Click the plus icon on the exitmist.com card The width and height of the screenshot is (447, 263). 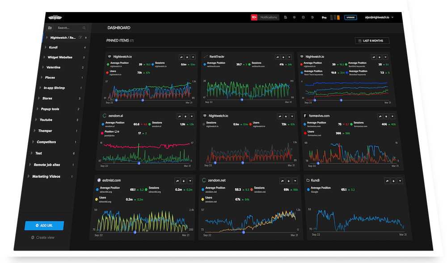click(184, 181)
